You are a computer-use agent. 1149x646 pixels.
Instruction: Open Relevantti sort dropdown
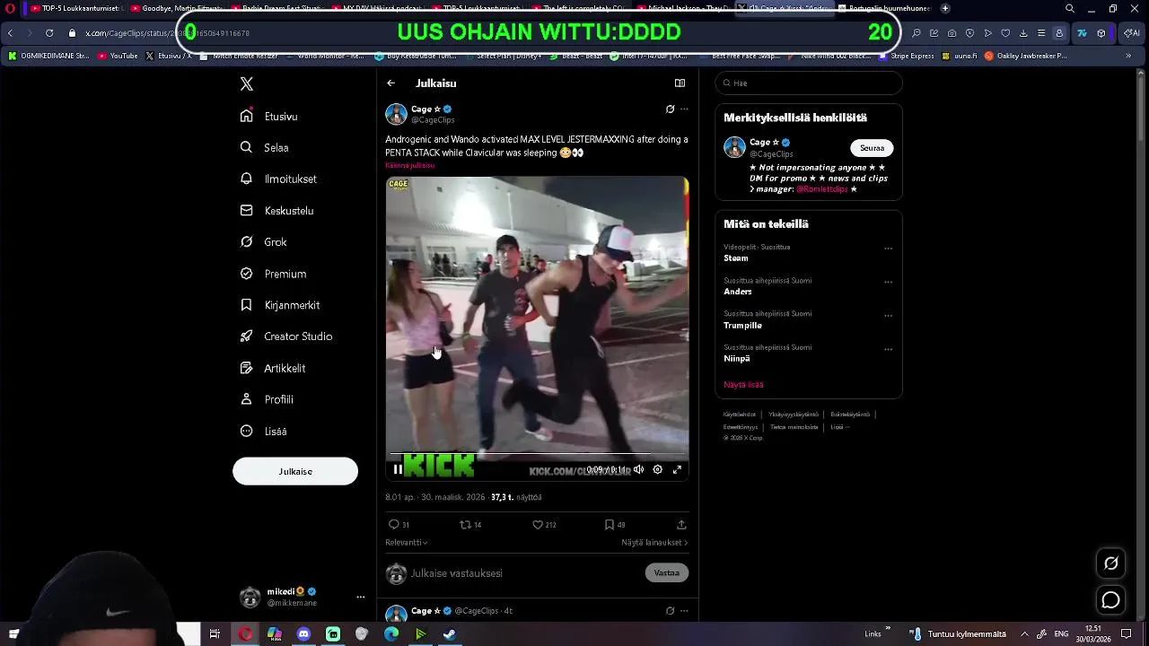point(407,543)
